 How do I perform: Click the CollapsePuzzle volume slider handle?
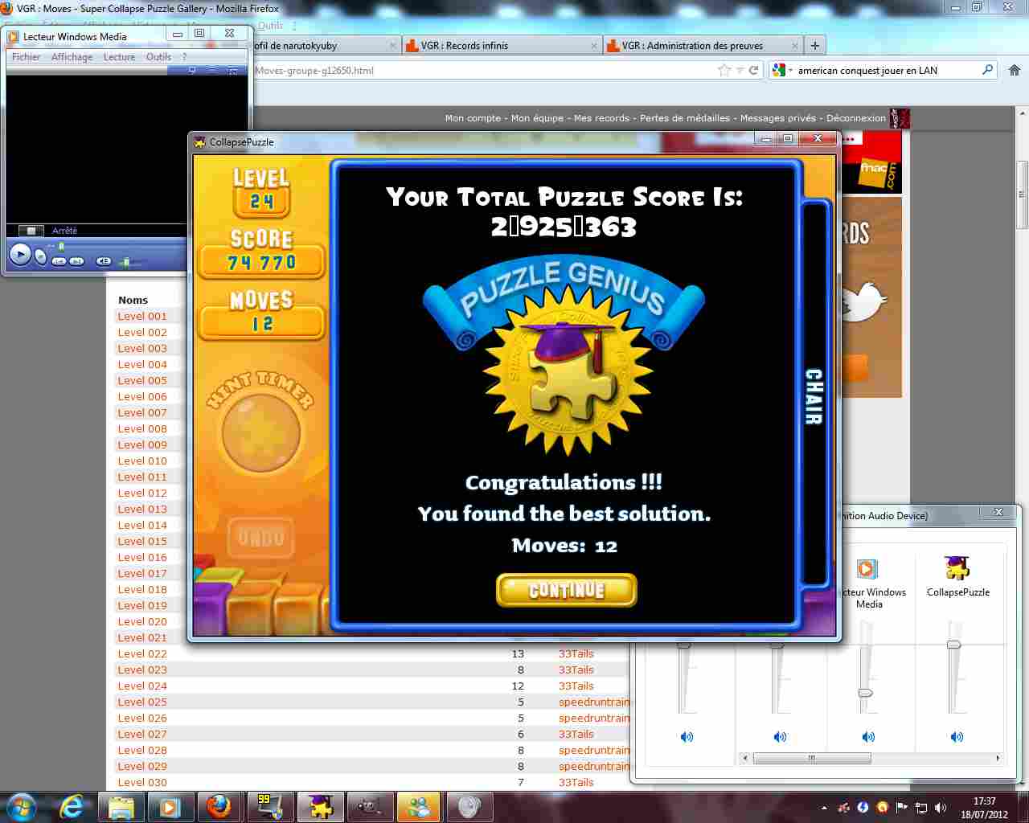(953, 645)
